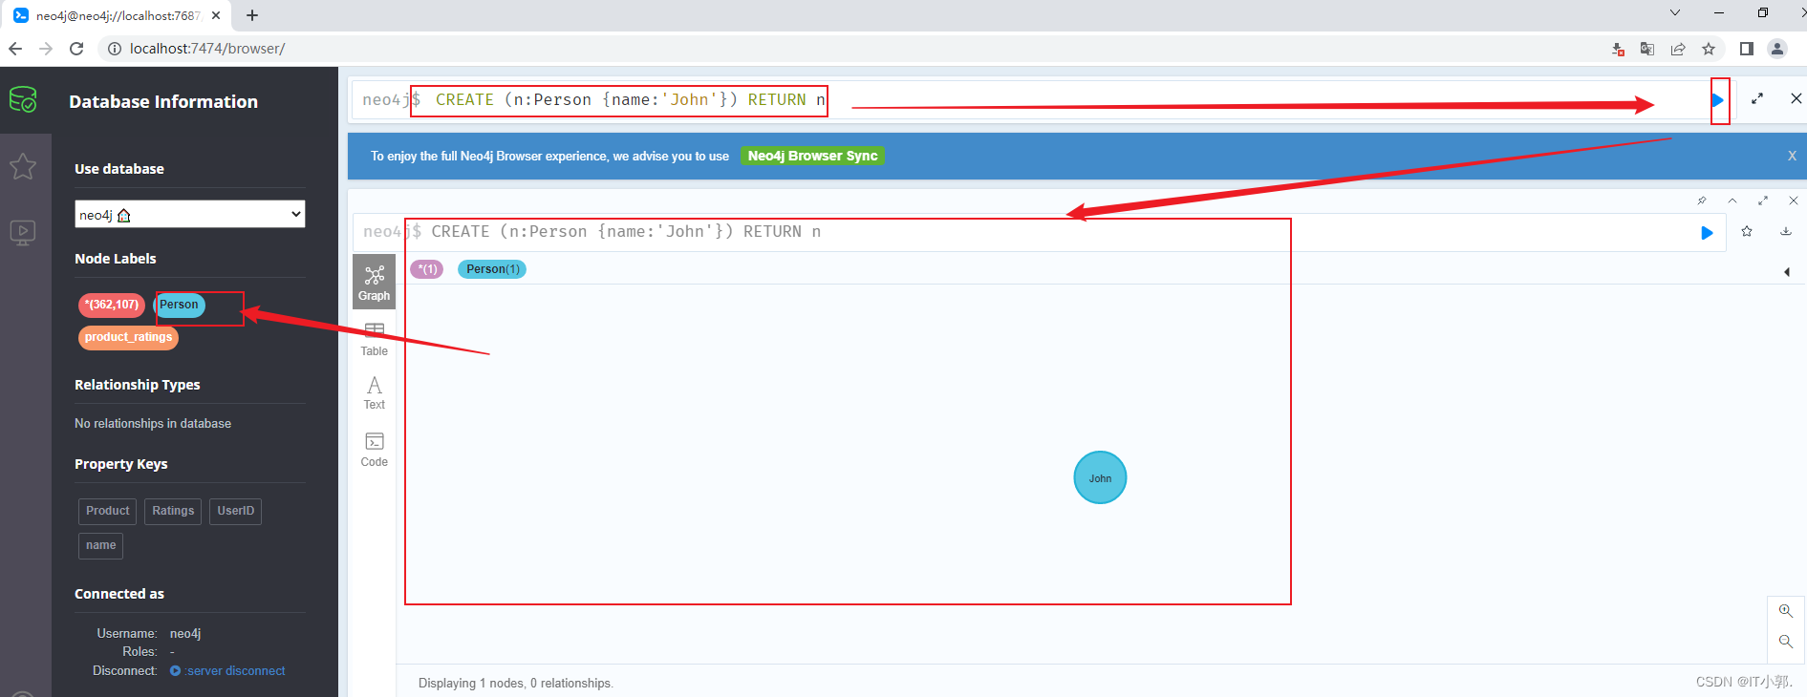Click the UserID property key
The height and width of the screenshot is (697, 1807).
point(236,511)
